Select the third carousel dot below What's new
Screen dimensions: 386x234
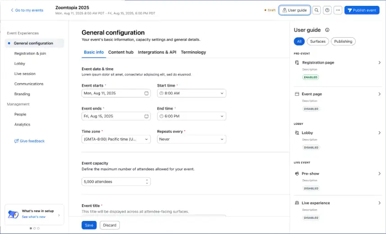[x=38, y=228]
